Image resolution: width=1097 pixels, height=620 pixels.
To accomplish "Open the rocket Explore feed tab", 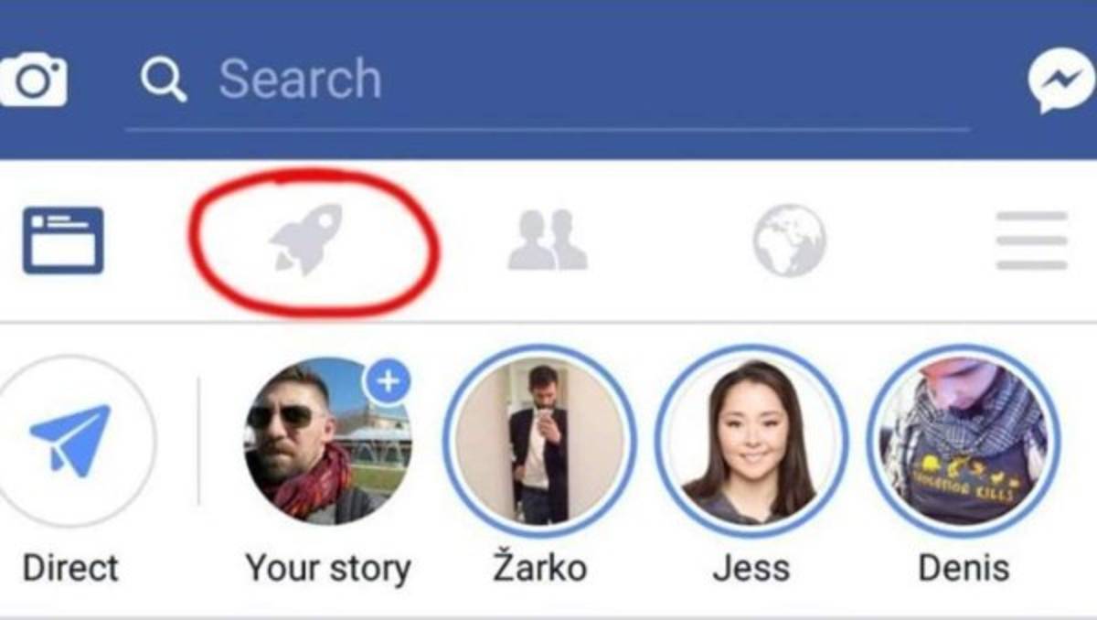I will (305, 241).
